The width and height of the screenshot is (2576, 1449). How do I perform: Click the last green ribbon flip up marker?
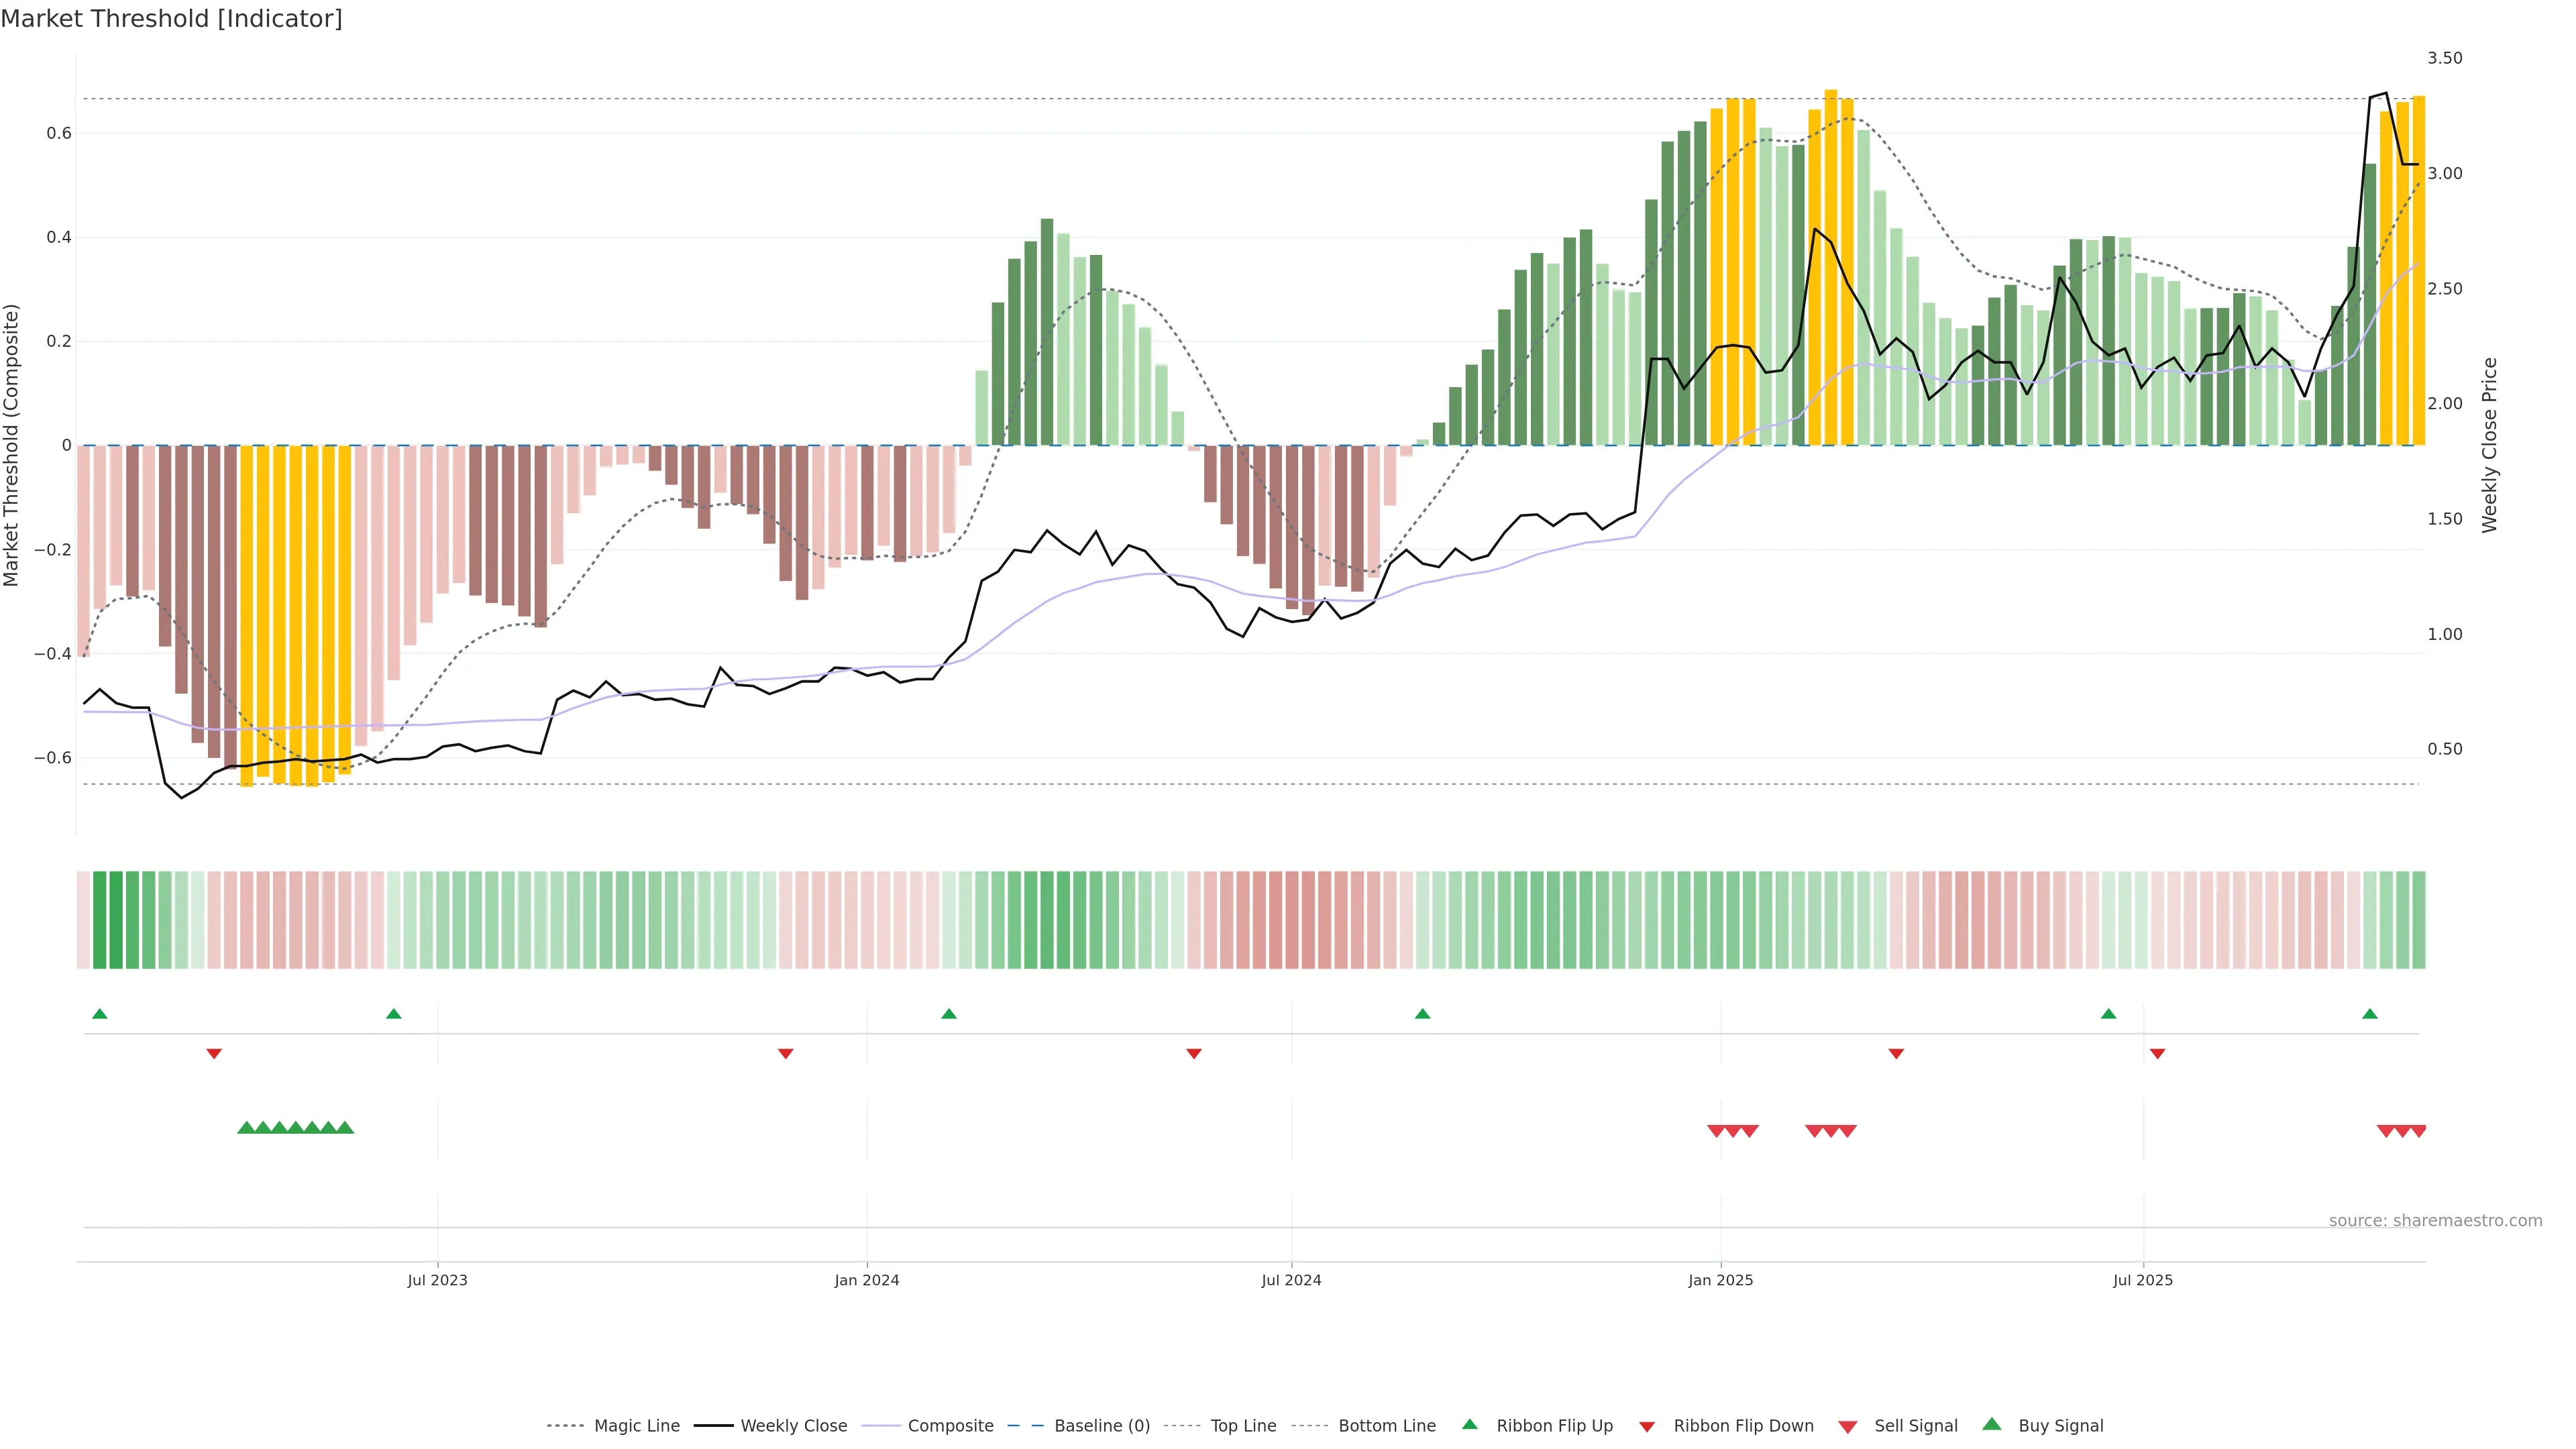(x=2369, y=1014)
